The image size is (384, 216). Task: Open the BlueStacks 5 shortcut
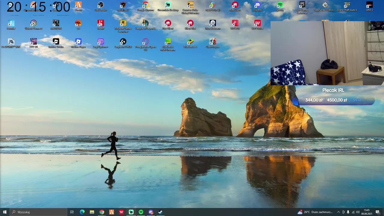click(190, 43)
